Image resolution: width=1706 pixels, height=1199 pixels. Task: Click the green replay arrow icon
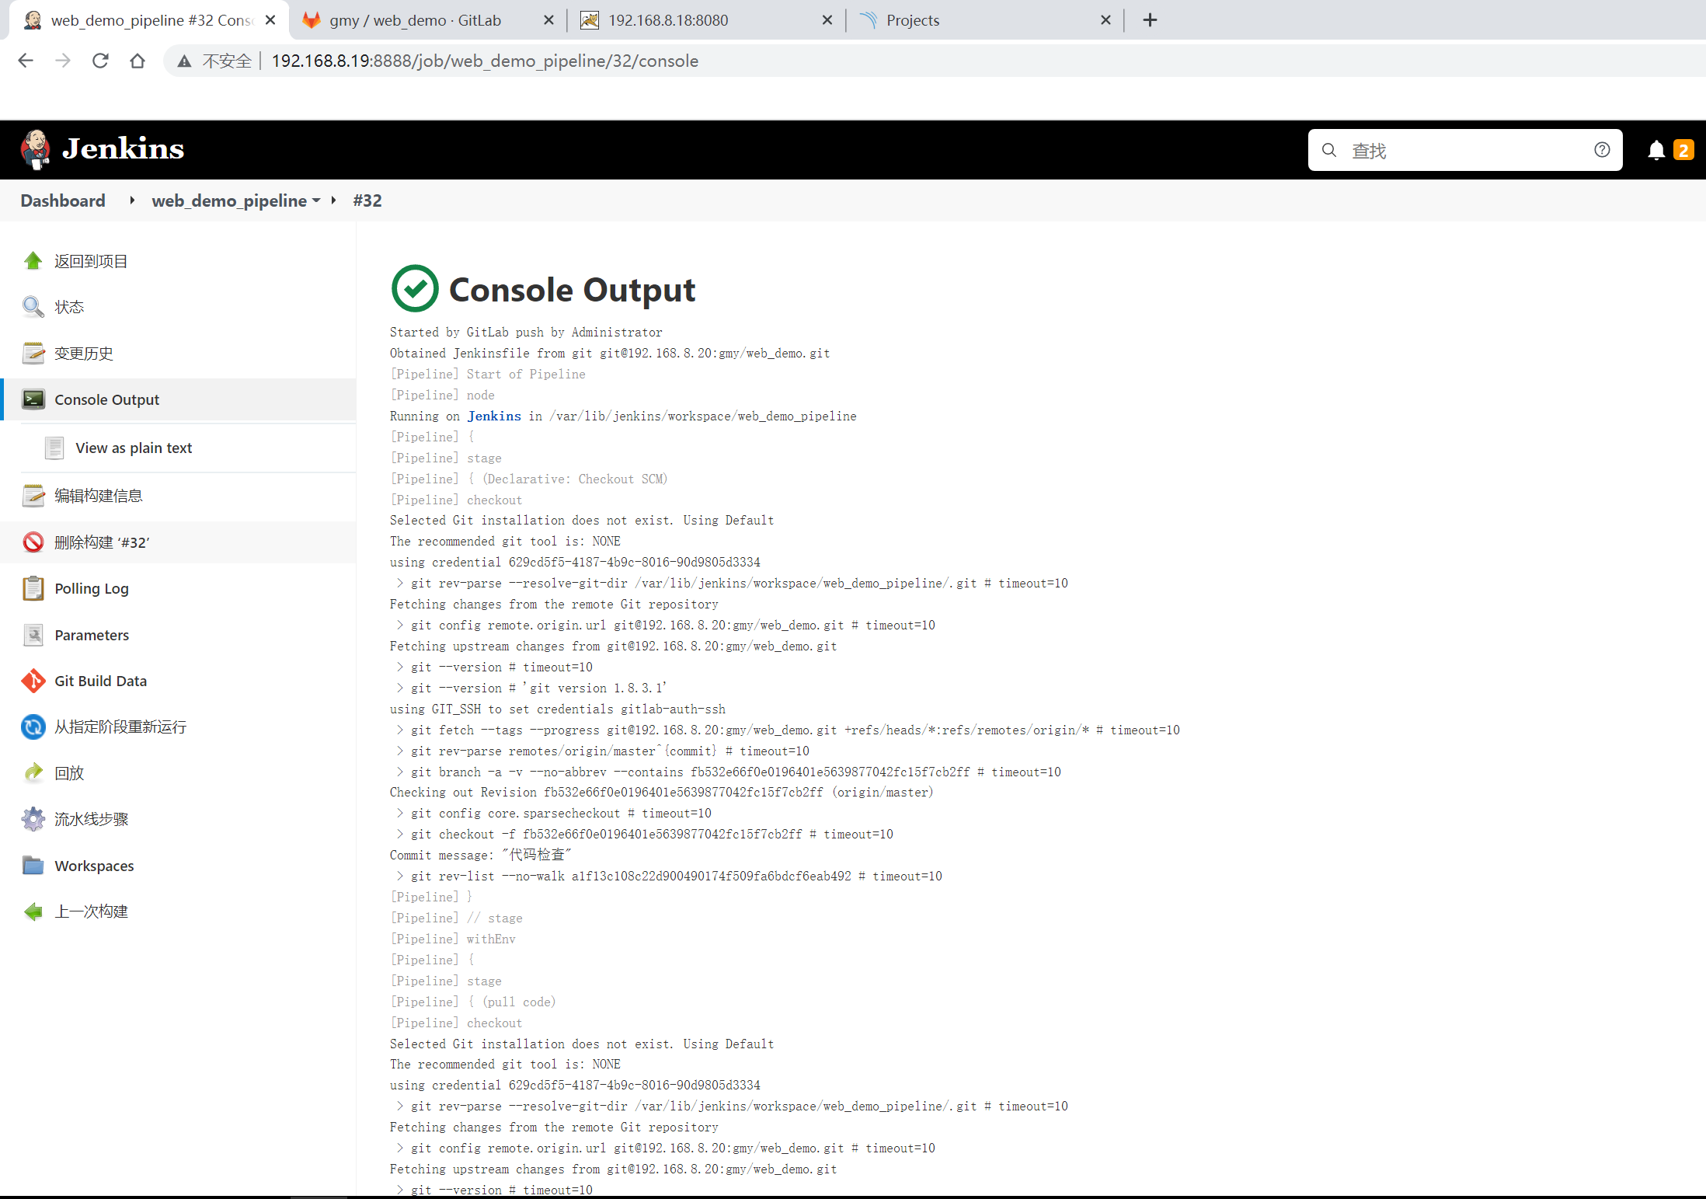click(33, 773)
